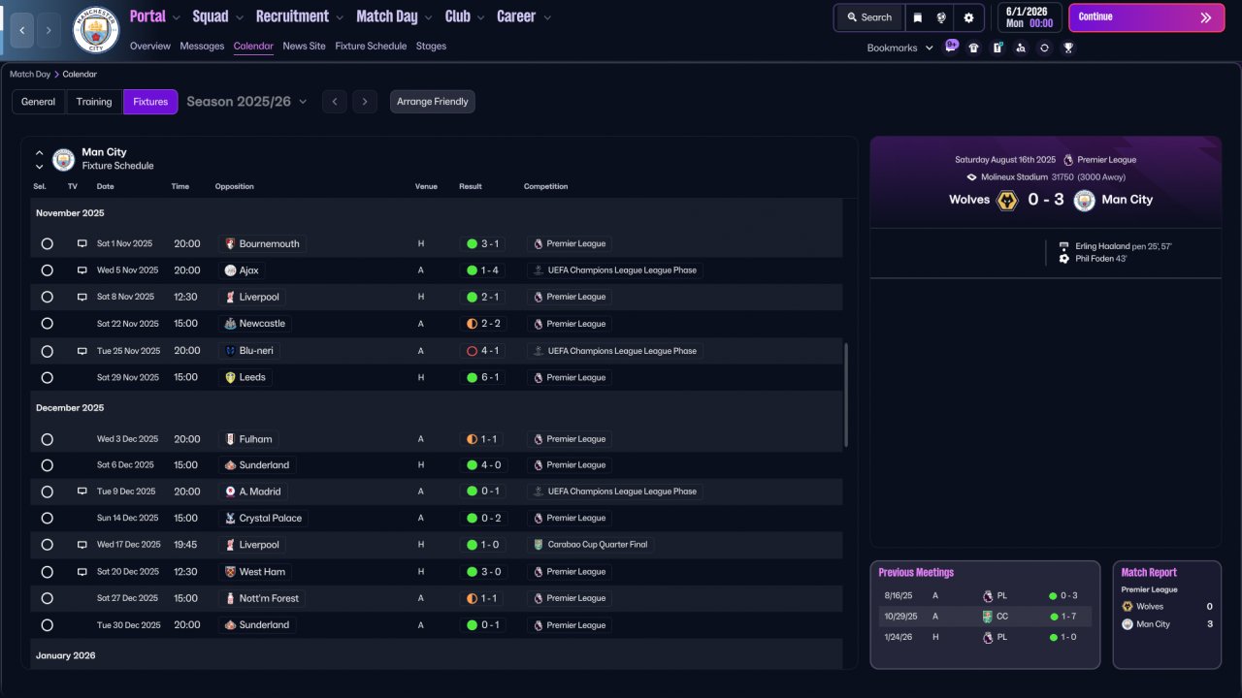Open the bookmark icon beside Search
Viewport: 1242px width, 698px height.
(x=918, y=17)
